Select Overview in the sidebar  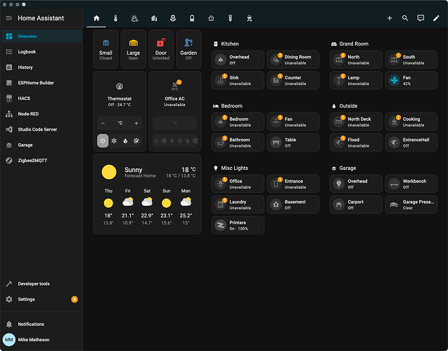tap(41, 37)
